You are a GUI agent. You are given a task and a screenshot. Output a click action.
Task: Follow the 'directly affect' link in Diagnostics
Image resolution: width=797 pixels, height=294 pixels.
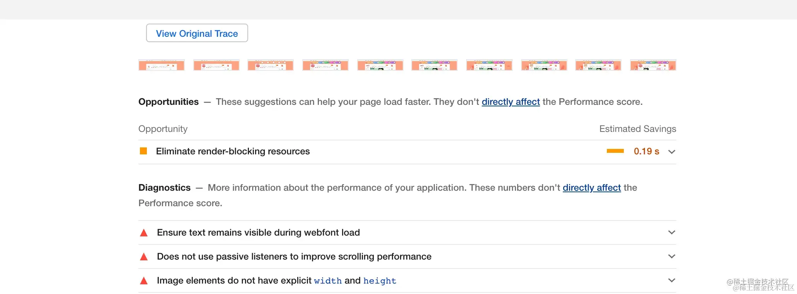point(591,188)
